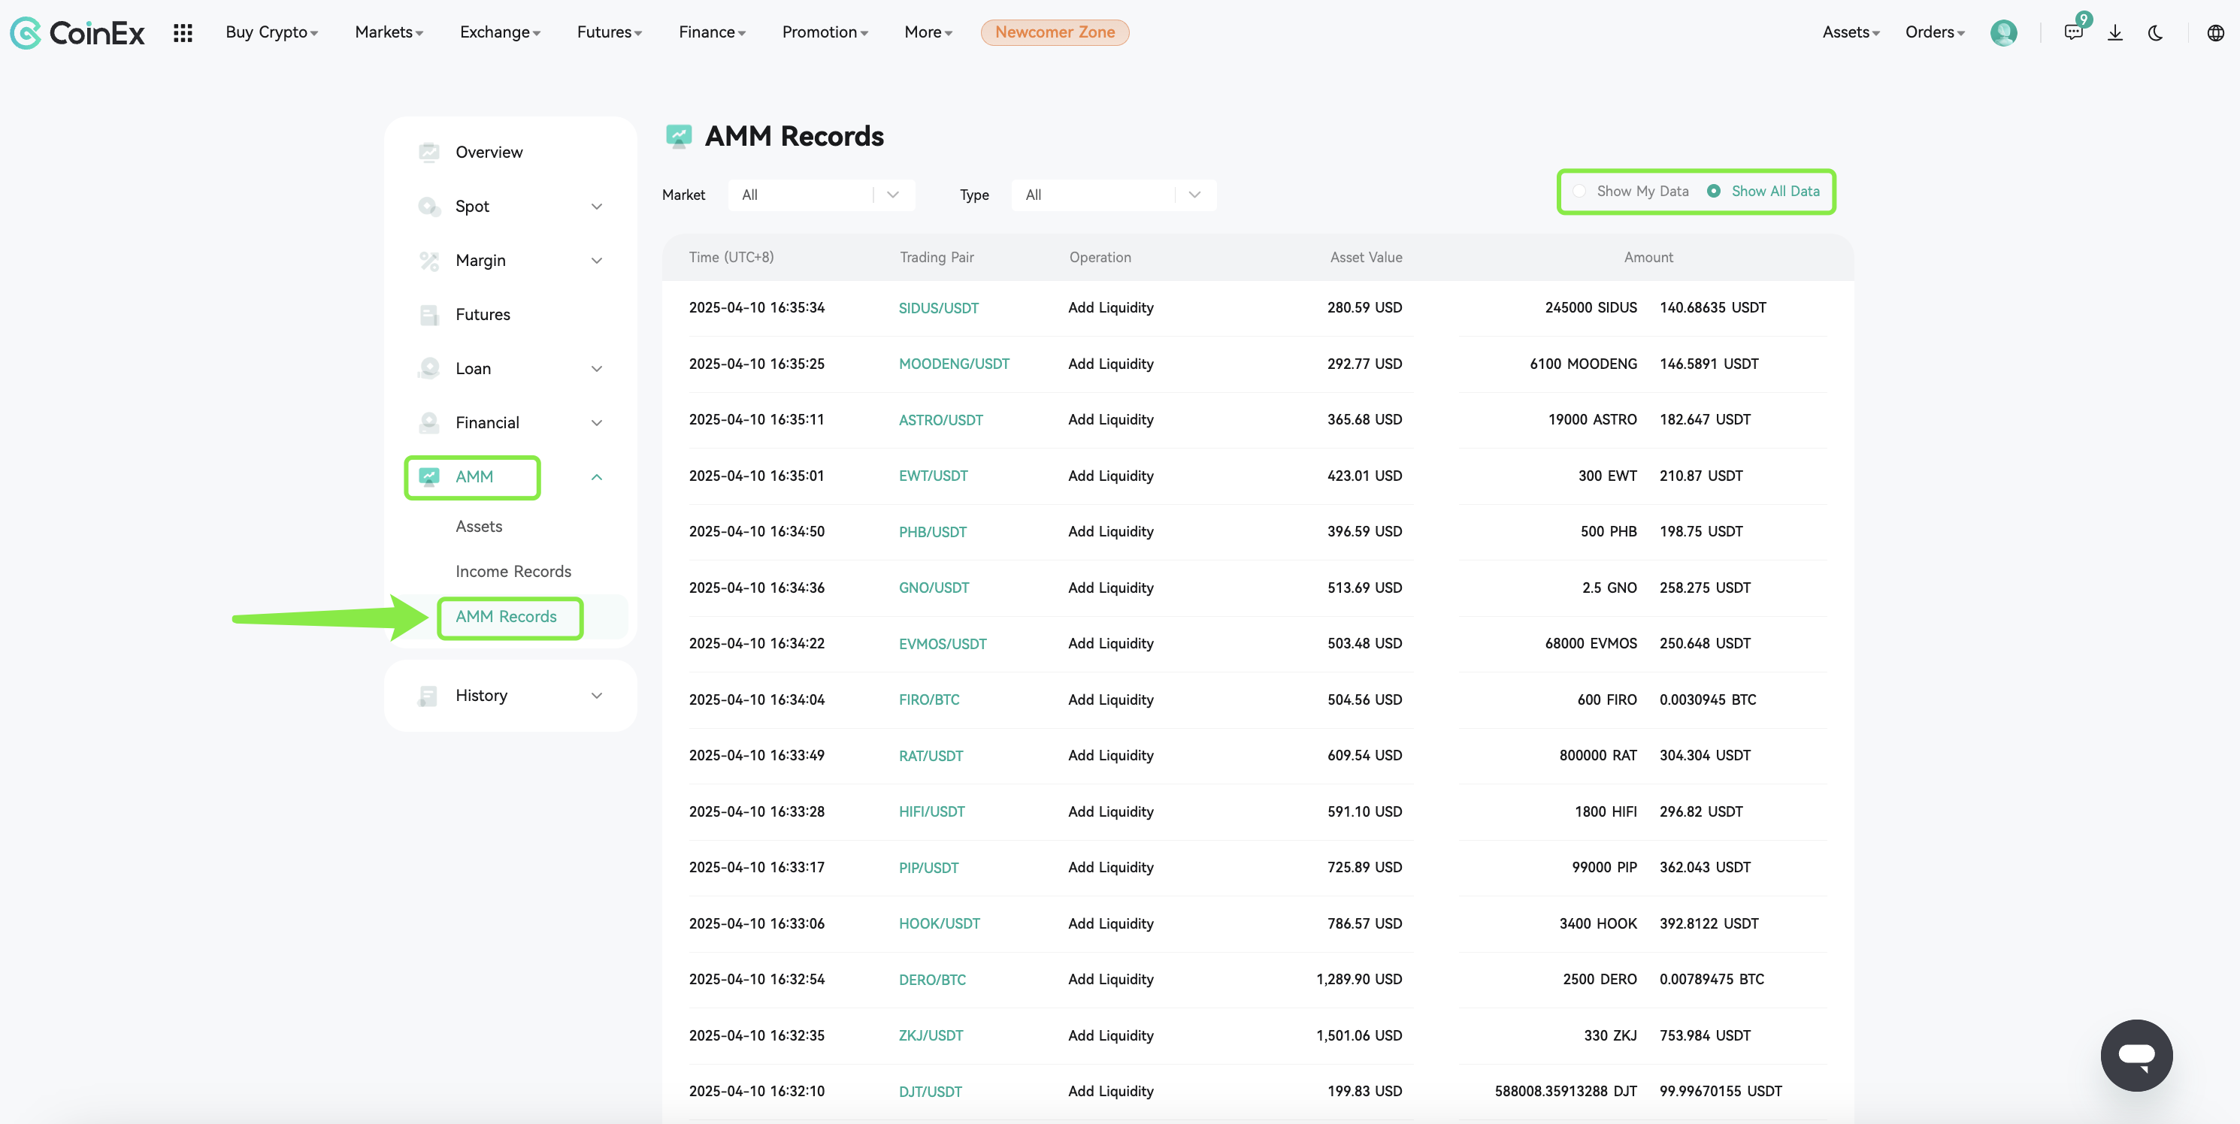The image size is (2240, 1124).
Task: Open the ZKJ/USDT trading pair
Action: click(931, 1036)
